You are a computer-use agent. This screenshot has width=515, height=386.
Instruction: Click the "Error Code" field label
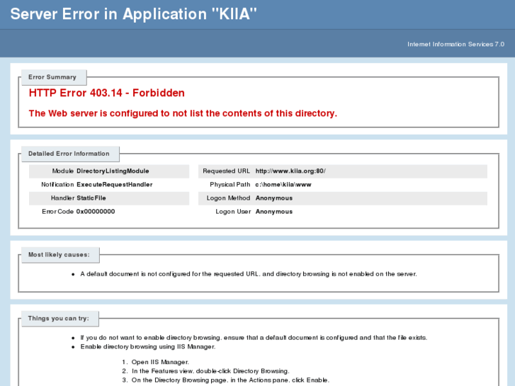(x=57, y=212)
